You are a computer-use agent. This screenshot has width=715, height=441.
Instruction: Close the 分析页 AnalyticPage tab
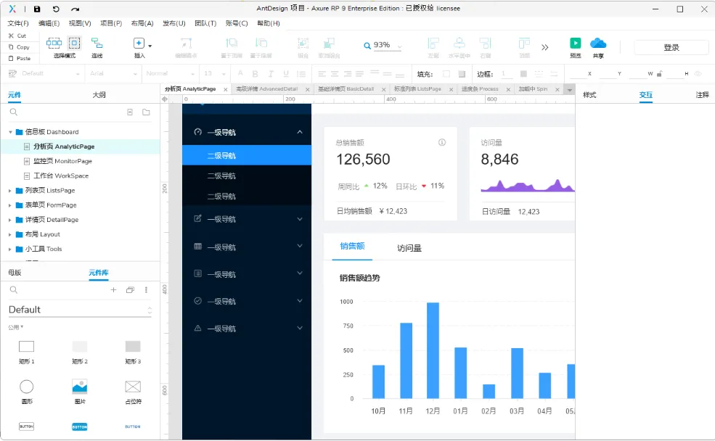point(225,90)
